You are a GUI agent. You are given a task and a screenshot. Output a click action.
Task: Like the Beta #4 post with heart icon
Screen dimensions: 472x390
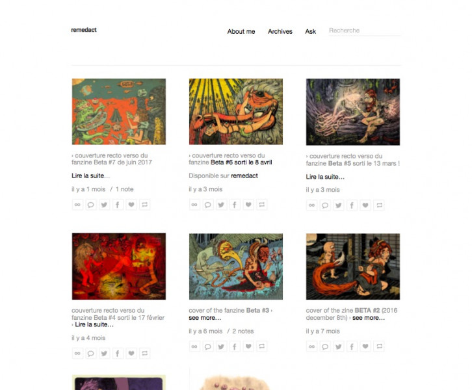point(131,353)
